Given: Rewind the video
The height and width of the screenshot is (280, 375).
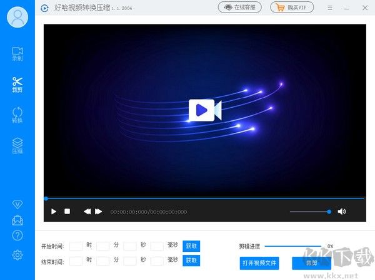Looking at the screenshot, I should [87, 212].
